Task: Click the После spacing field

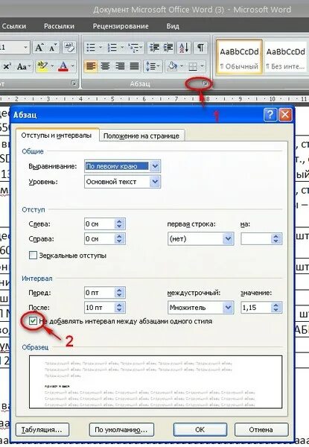Action: [99, 308]
